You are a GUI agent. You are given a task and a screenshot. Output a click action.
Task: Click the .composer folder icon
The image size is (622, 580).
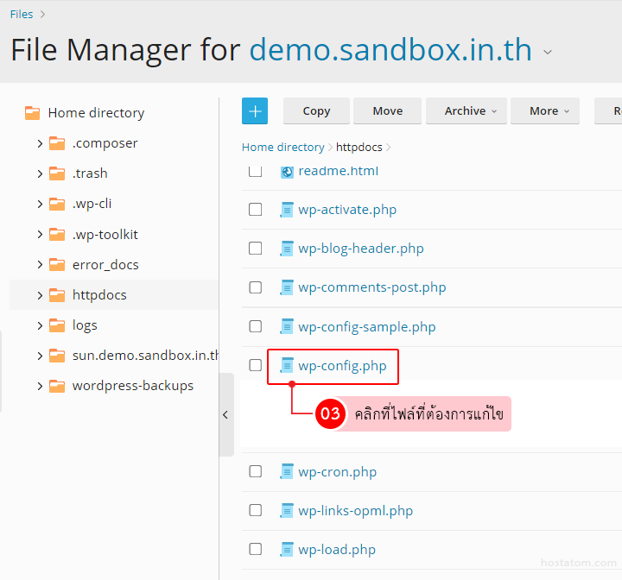coord(57,143)
